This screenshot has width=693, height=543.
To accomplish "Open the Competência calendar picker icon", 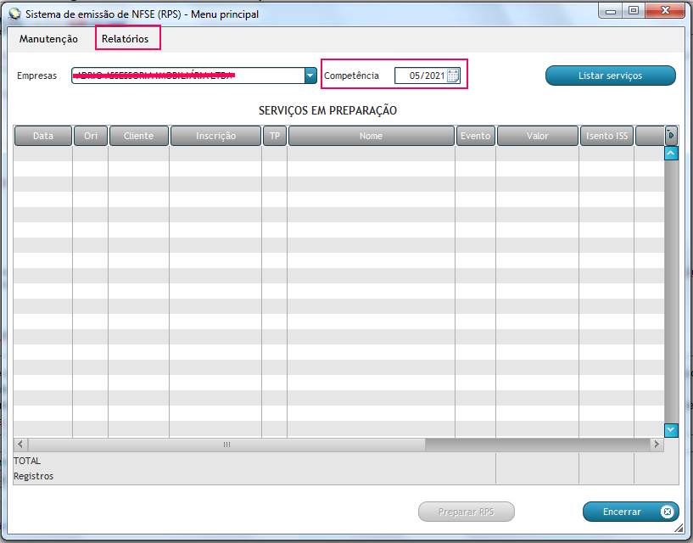I will pyautogui.click(x=453, y=76).
